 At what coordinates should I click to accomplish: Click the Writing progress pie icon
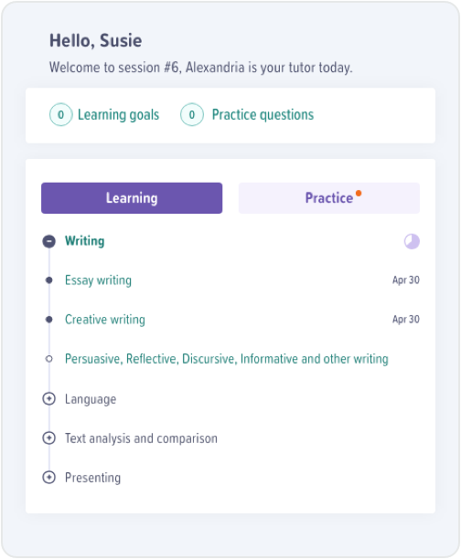(412, 241)
